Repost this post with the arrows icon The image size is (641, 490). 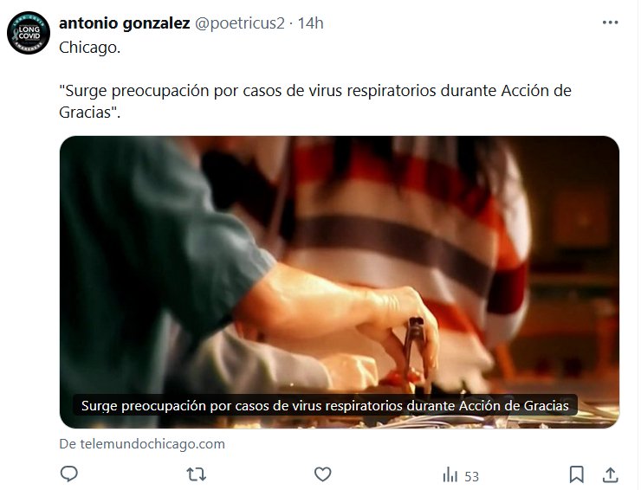[197, 475]
